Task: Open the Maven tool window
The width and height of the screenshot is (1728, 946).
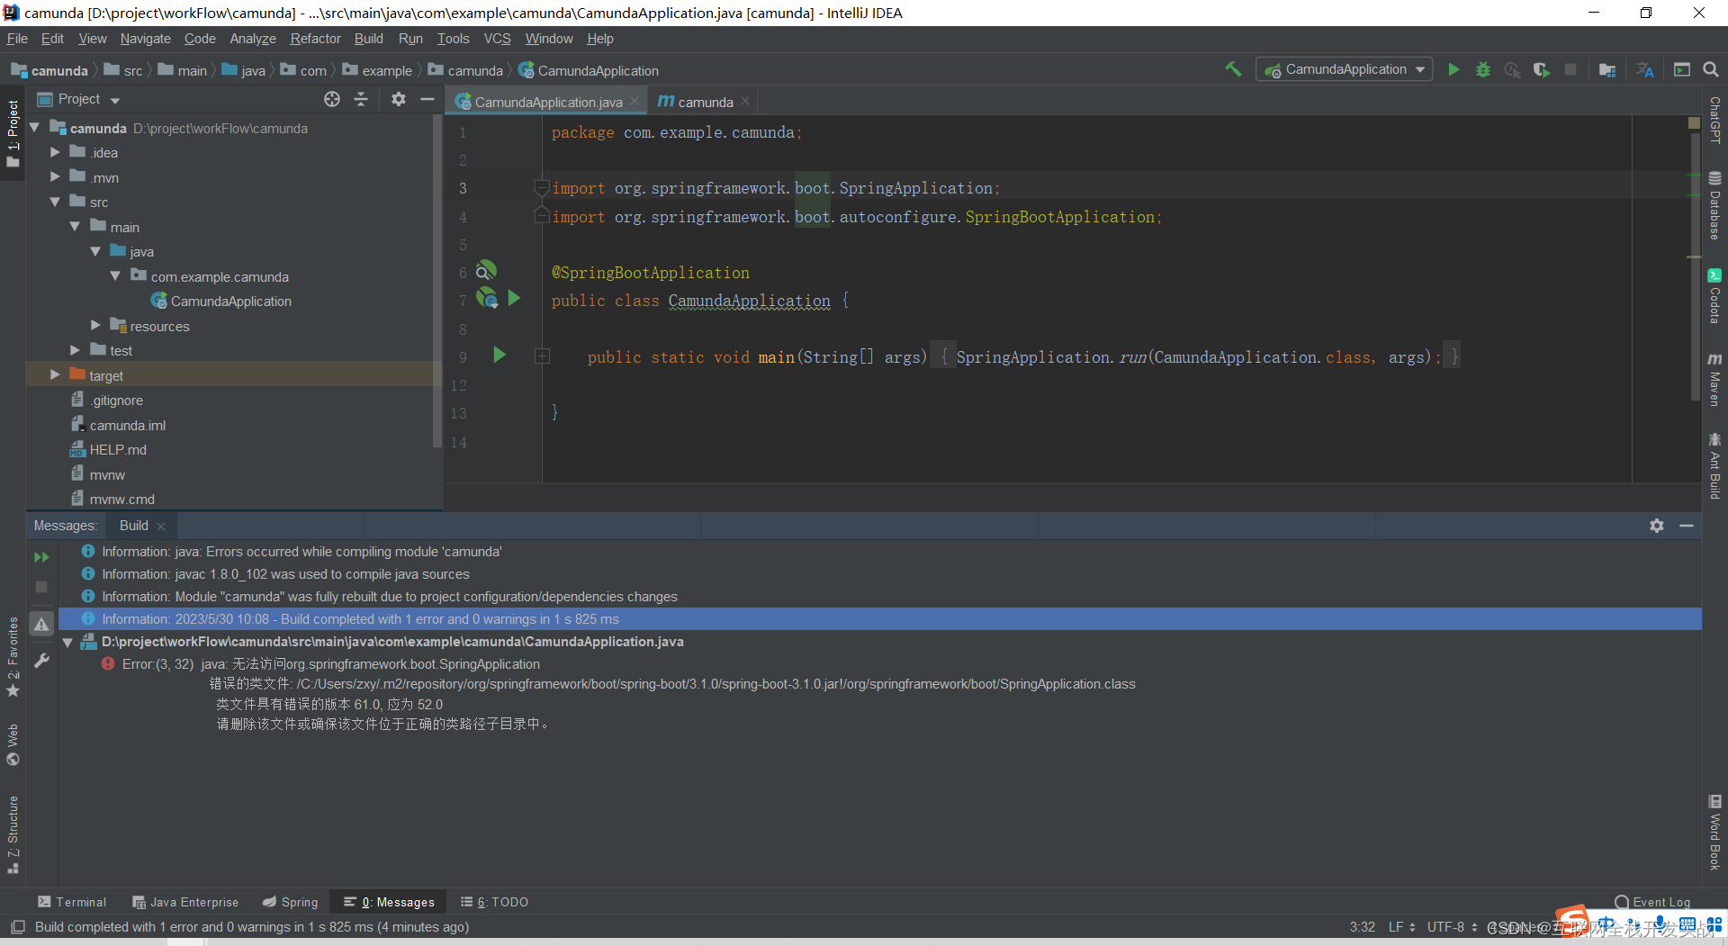Action: pyautogui.click(x=1714, y=379)
